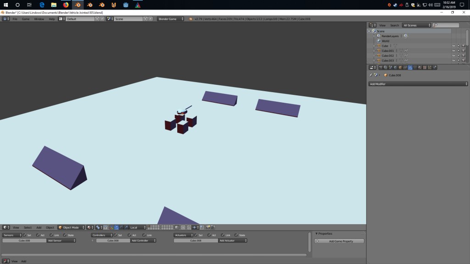Click the pin icon next to Cube.008 breadcrumb

371,74
